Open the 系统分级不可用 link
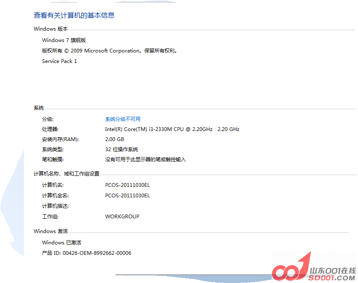The width and height of the screenshot is (358, 283). (x=122, y=119)
